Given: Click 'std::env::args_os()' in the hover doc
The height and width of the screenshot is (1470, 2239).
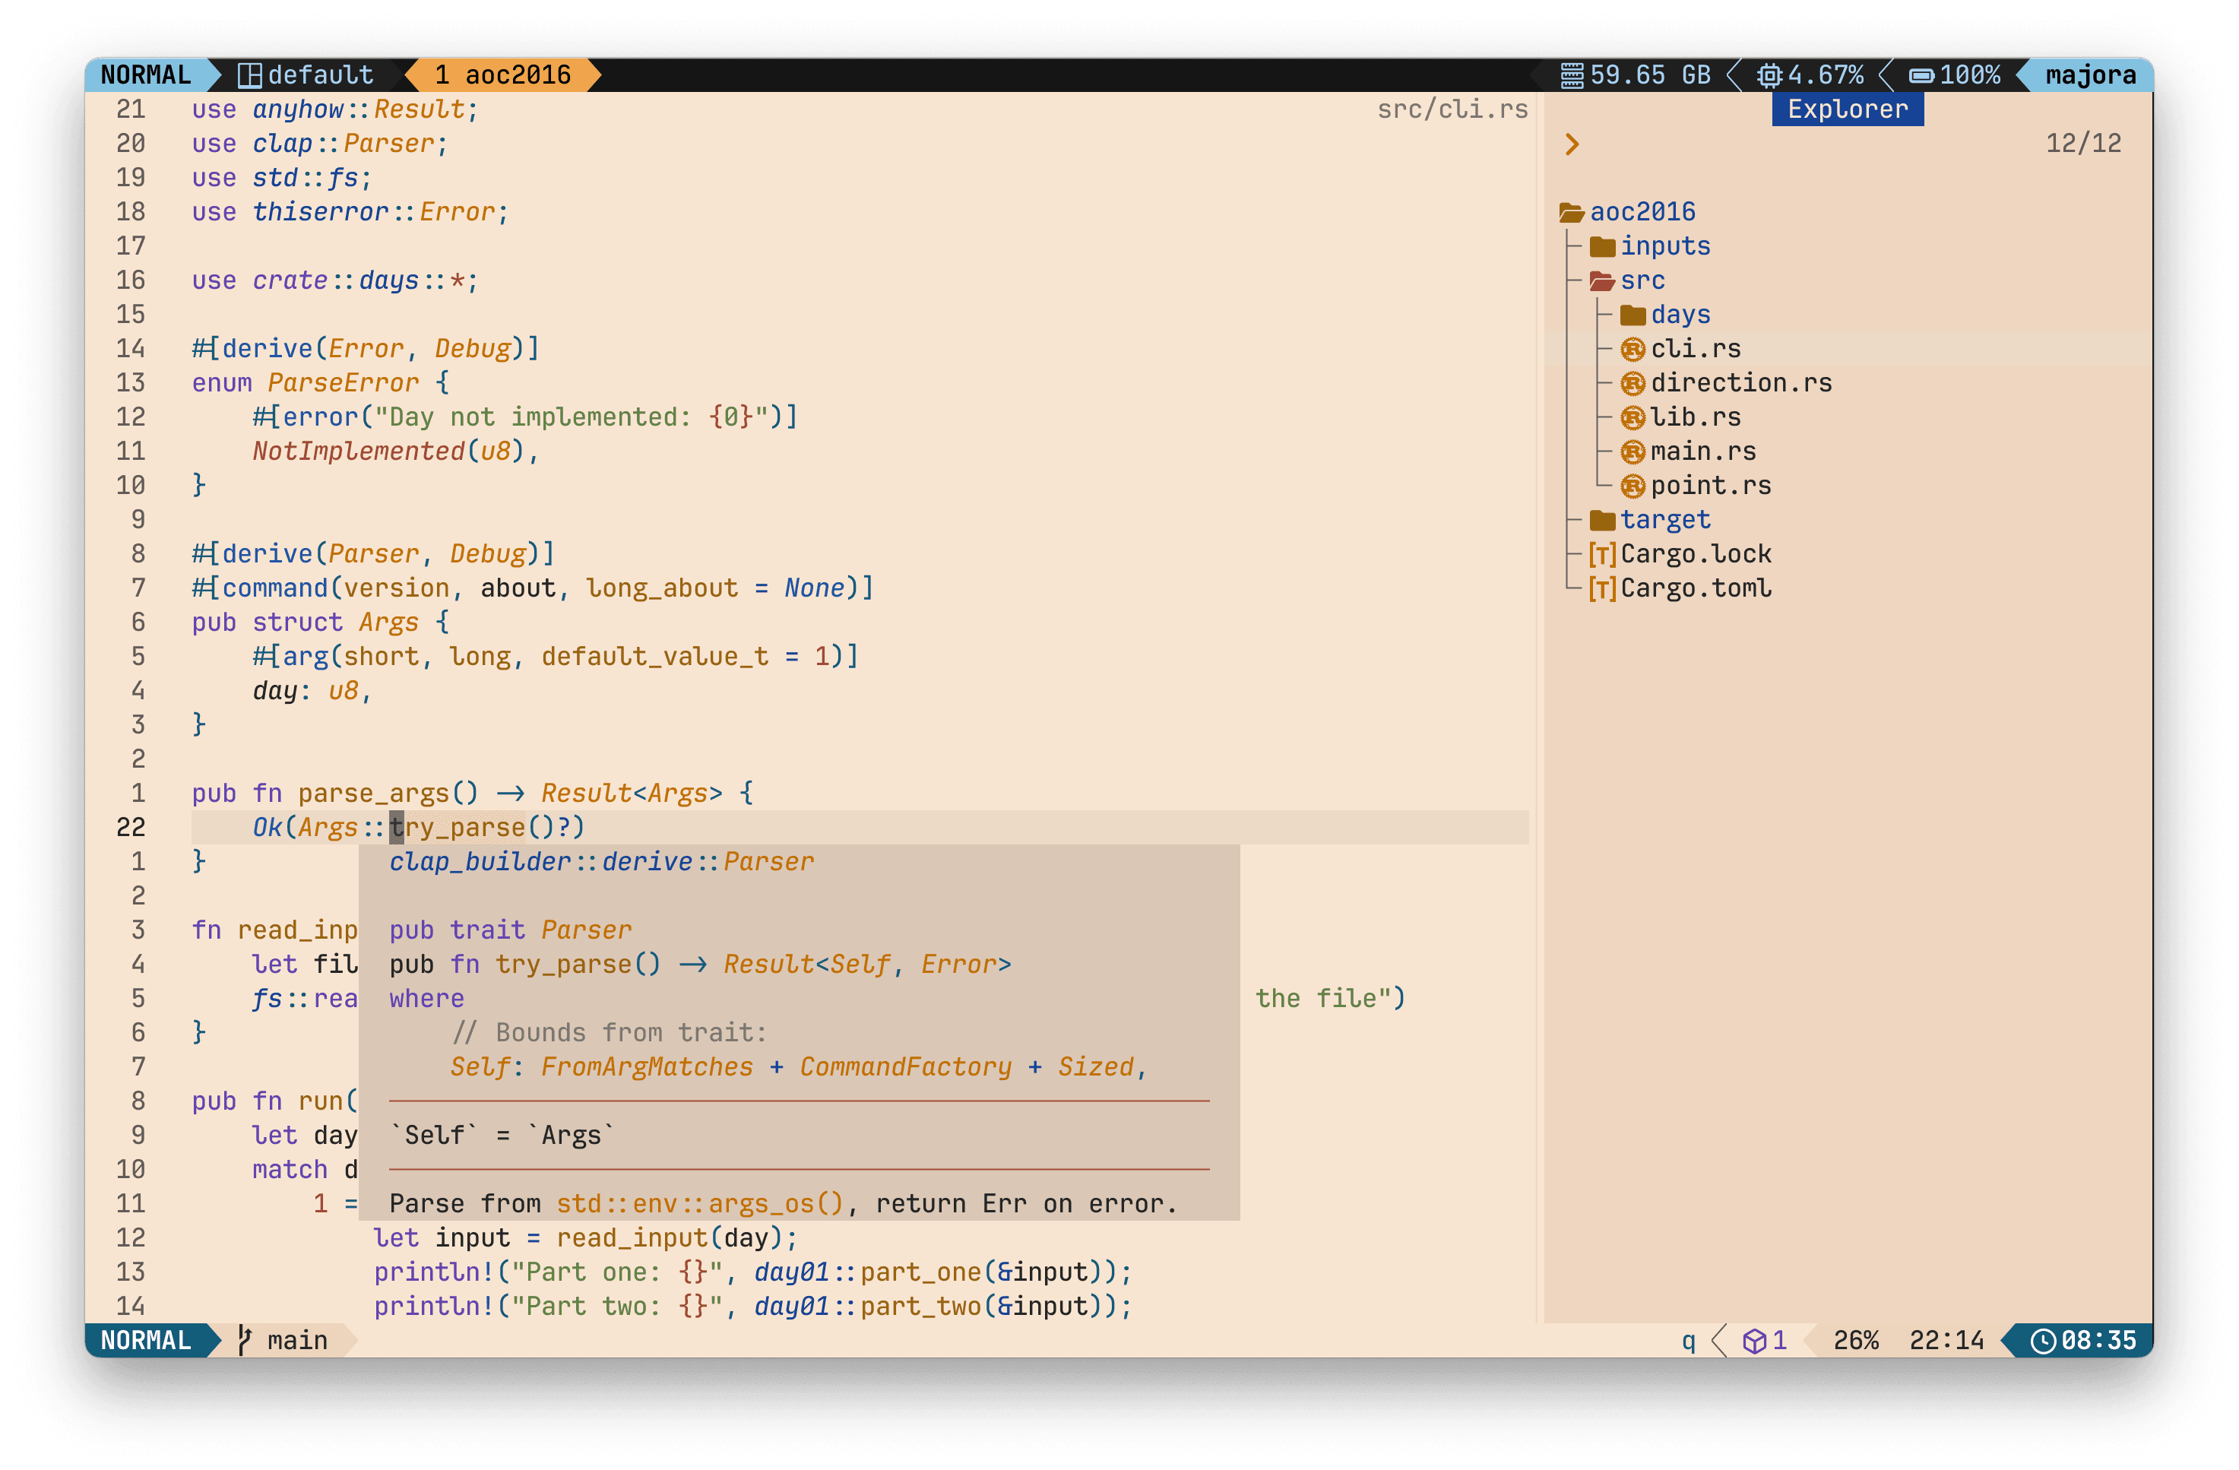Looking at the screenshot, I should coord(700,1204).
